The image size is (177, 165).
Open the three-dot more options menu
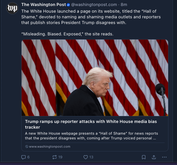(164, 157)
